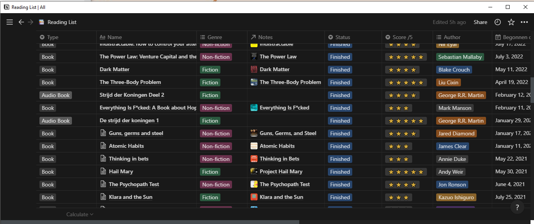Image resolution: width=534 pixels, height=224 pixels.
Task: Open The Three-Body Problem name link
Action: tap(130, 82)
